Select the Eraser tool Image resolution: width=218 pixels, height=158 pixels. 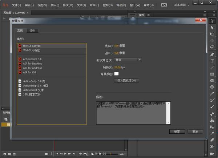(212, 140)
